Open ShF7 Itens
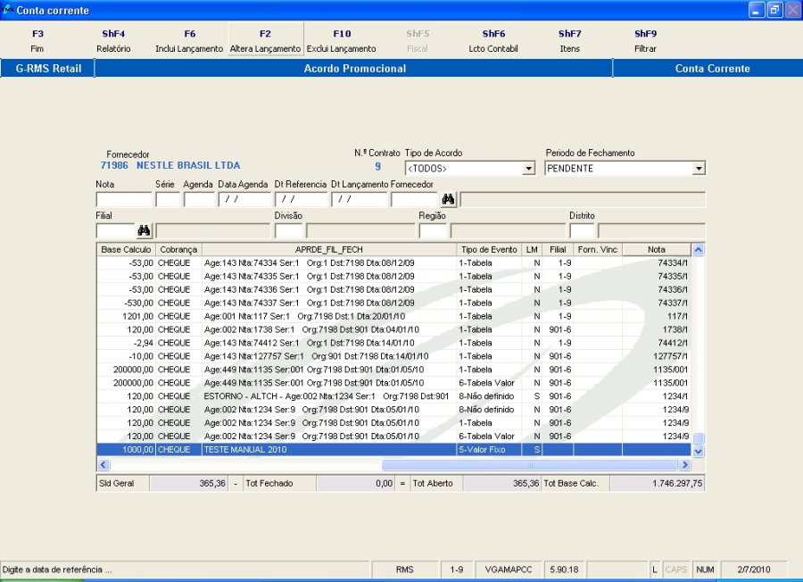 click(569, 41)
